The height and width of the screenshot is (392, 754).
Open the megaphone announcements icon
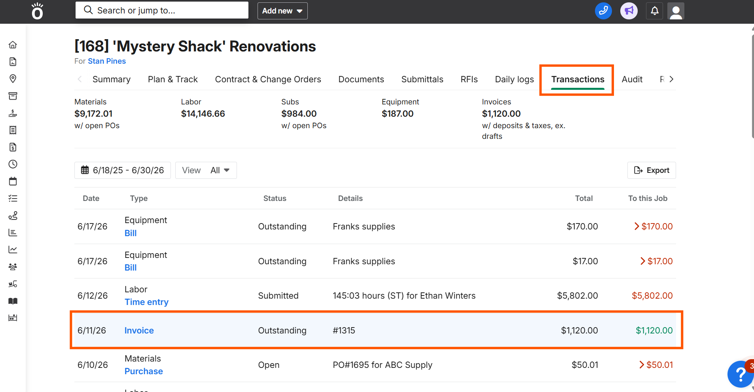[x=629, y=11]
